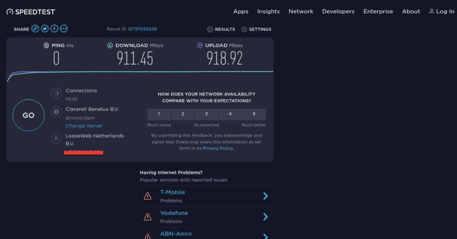
Task: Click LeaseWeb Netherlands B.V. provider name
Action: click(95, 140)
